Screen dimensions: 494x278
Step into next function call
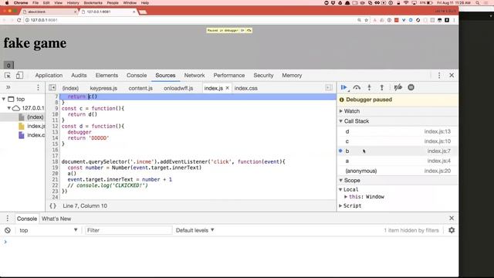click(369, 87)
